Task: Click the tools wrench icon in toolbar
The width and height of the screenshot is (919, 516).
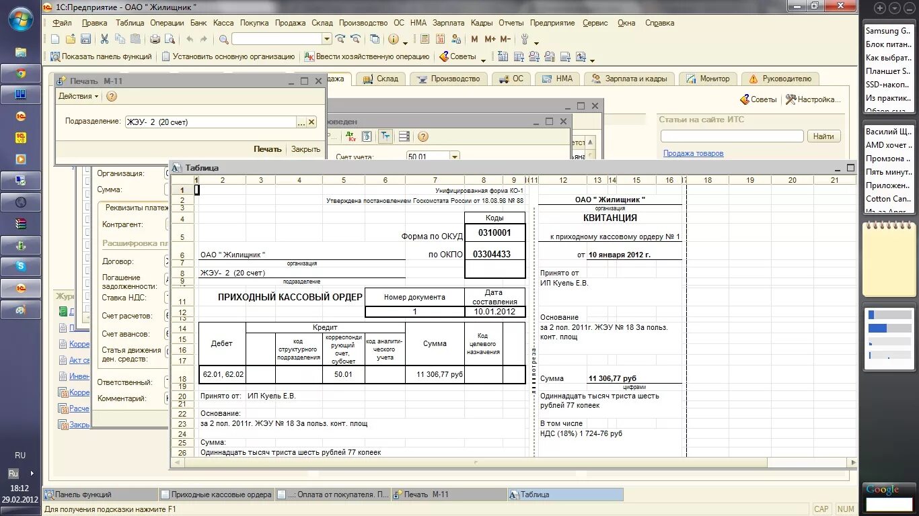Action: (525, 39)
